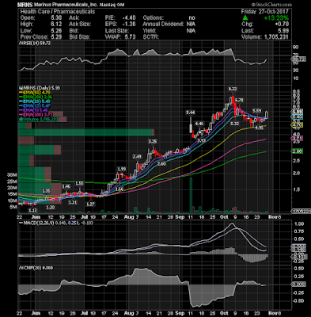311x317 pixels.
Task: Click the High price 6.12
Action: coord(56,24)
